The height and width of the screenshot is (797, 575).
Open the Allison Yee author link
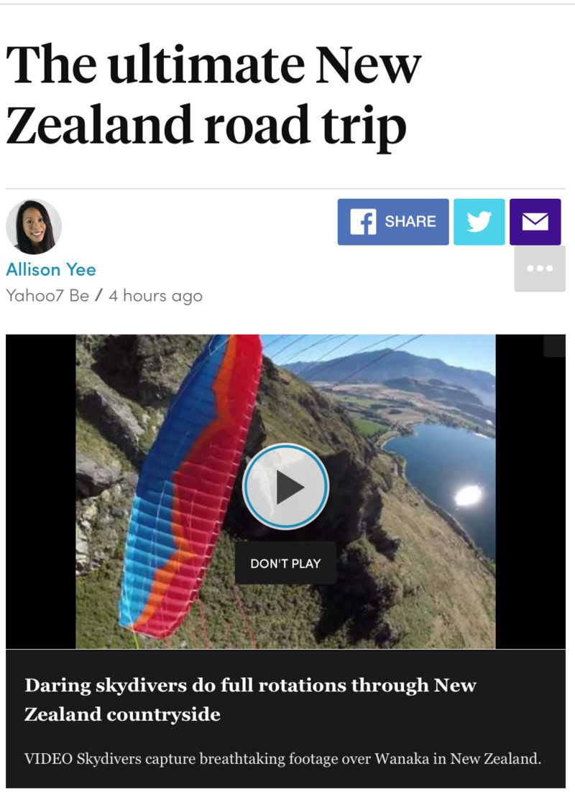click(x=51, y=269)
